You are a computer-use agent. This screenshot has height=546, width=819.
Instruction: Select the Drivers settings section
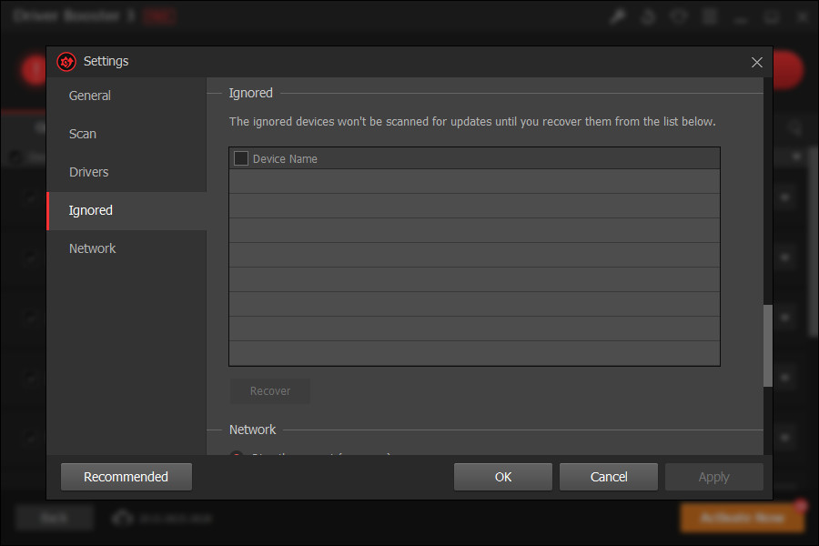[x=88, y=172]
